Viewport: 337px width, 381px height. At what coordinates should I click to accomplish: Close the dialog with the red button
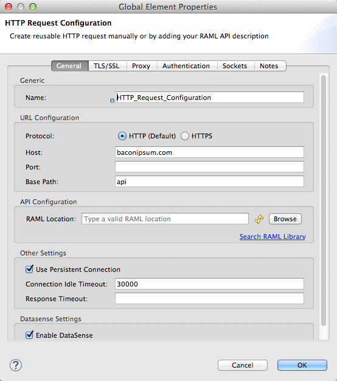pyautogui.click(x=9, y=7)
